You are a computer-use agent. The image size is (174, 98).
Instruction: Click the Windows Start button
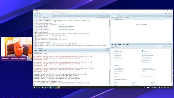[x=34, y=87]
